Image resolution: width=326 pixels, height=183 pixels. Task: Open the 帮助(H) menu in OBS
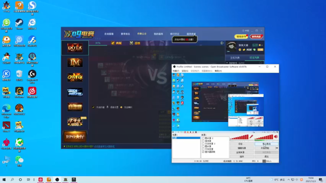[218, 71]
